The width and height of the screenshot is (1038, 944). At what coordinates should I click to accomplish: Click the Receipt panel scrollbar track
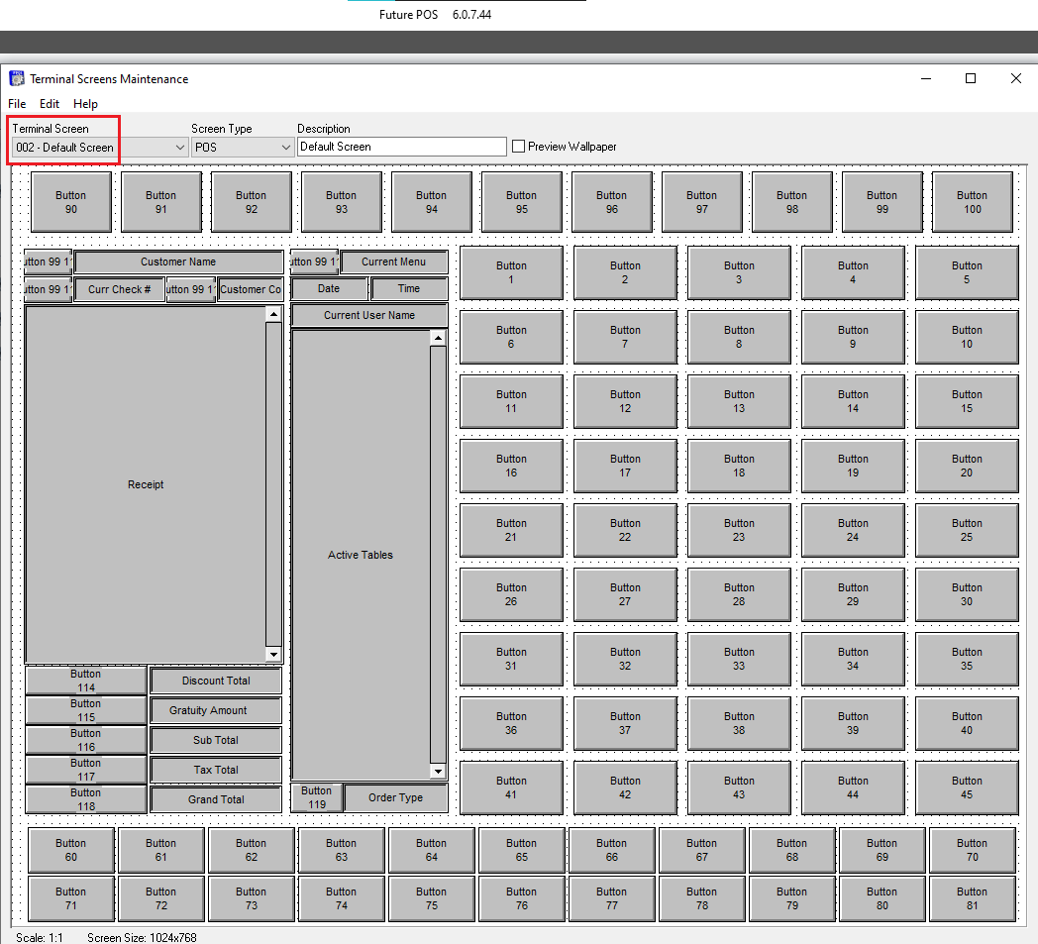tap(273, 485)
